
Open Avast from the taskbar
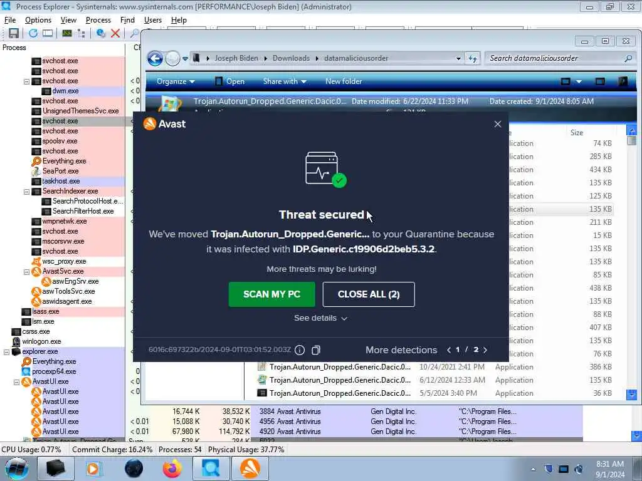[x=250, y=468]
